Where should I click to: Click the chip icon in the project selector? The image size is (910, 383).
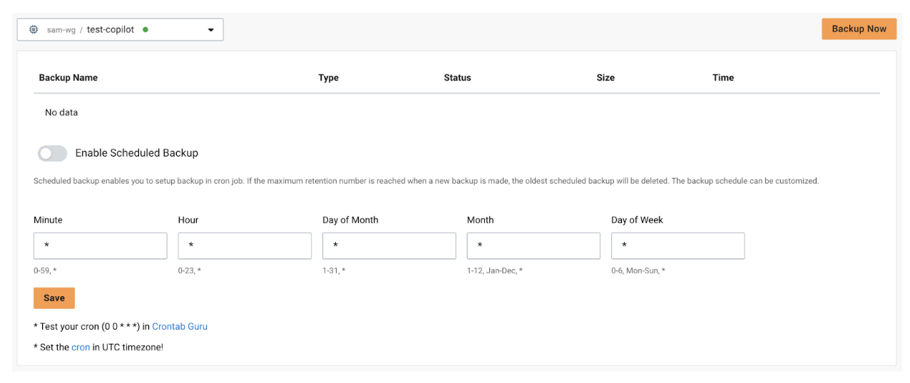34,30
